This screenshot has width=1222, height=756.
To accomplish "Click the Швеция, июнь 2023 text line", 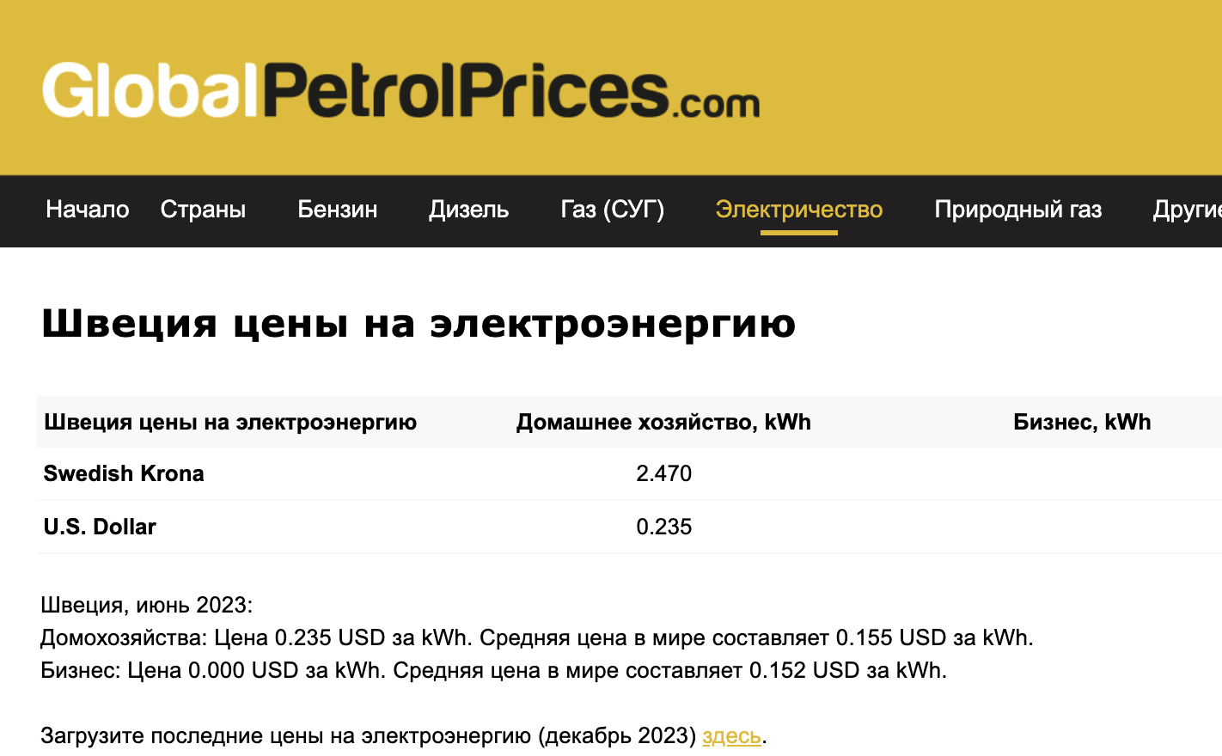I will [147, 605].
